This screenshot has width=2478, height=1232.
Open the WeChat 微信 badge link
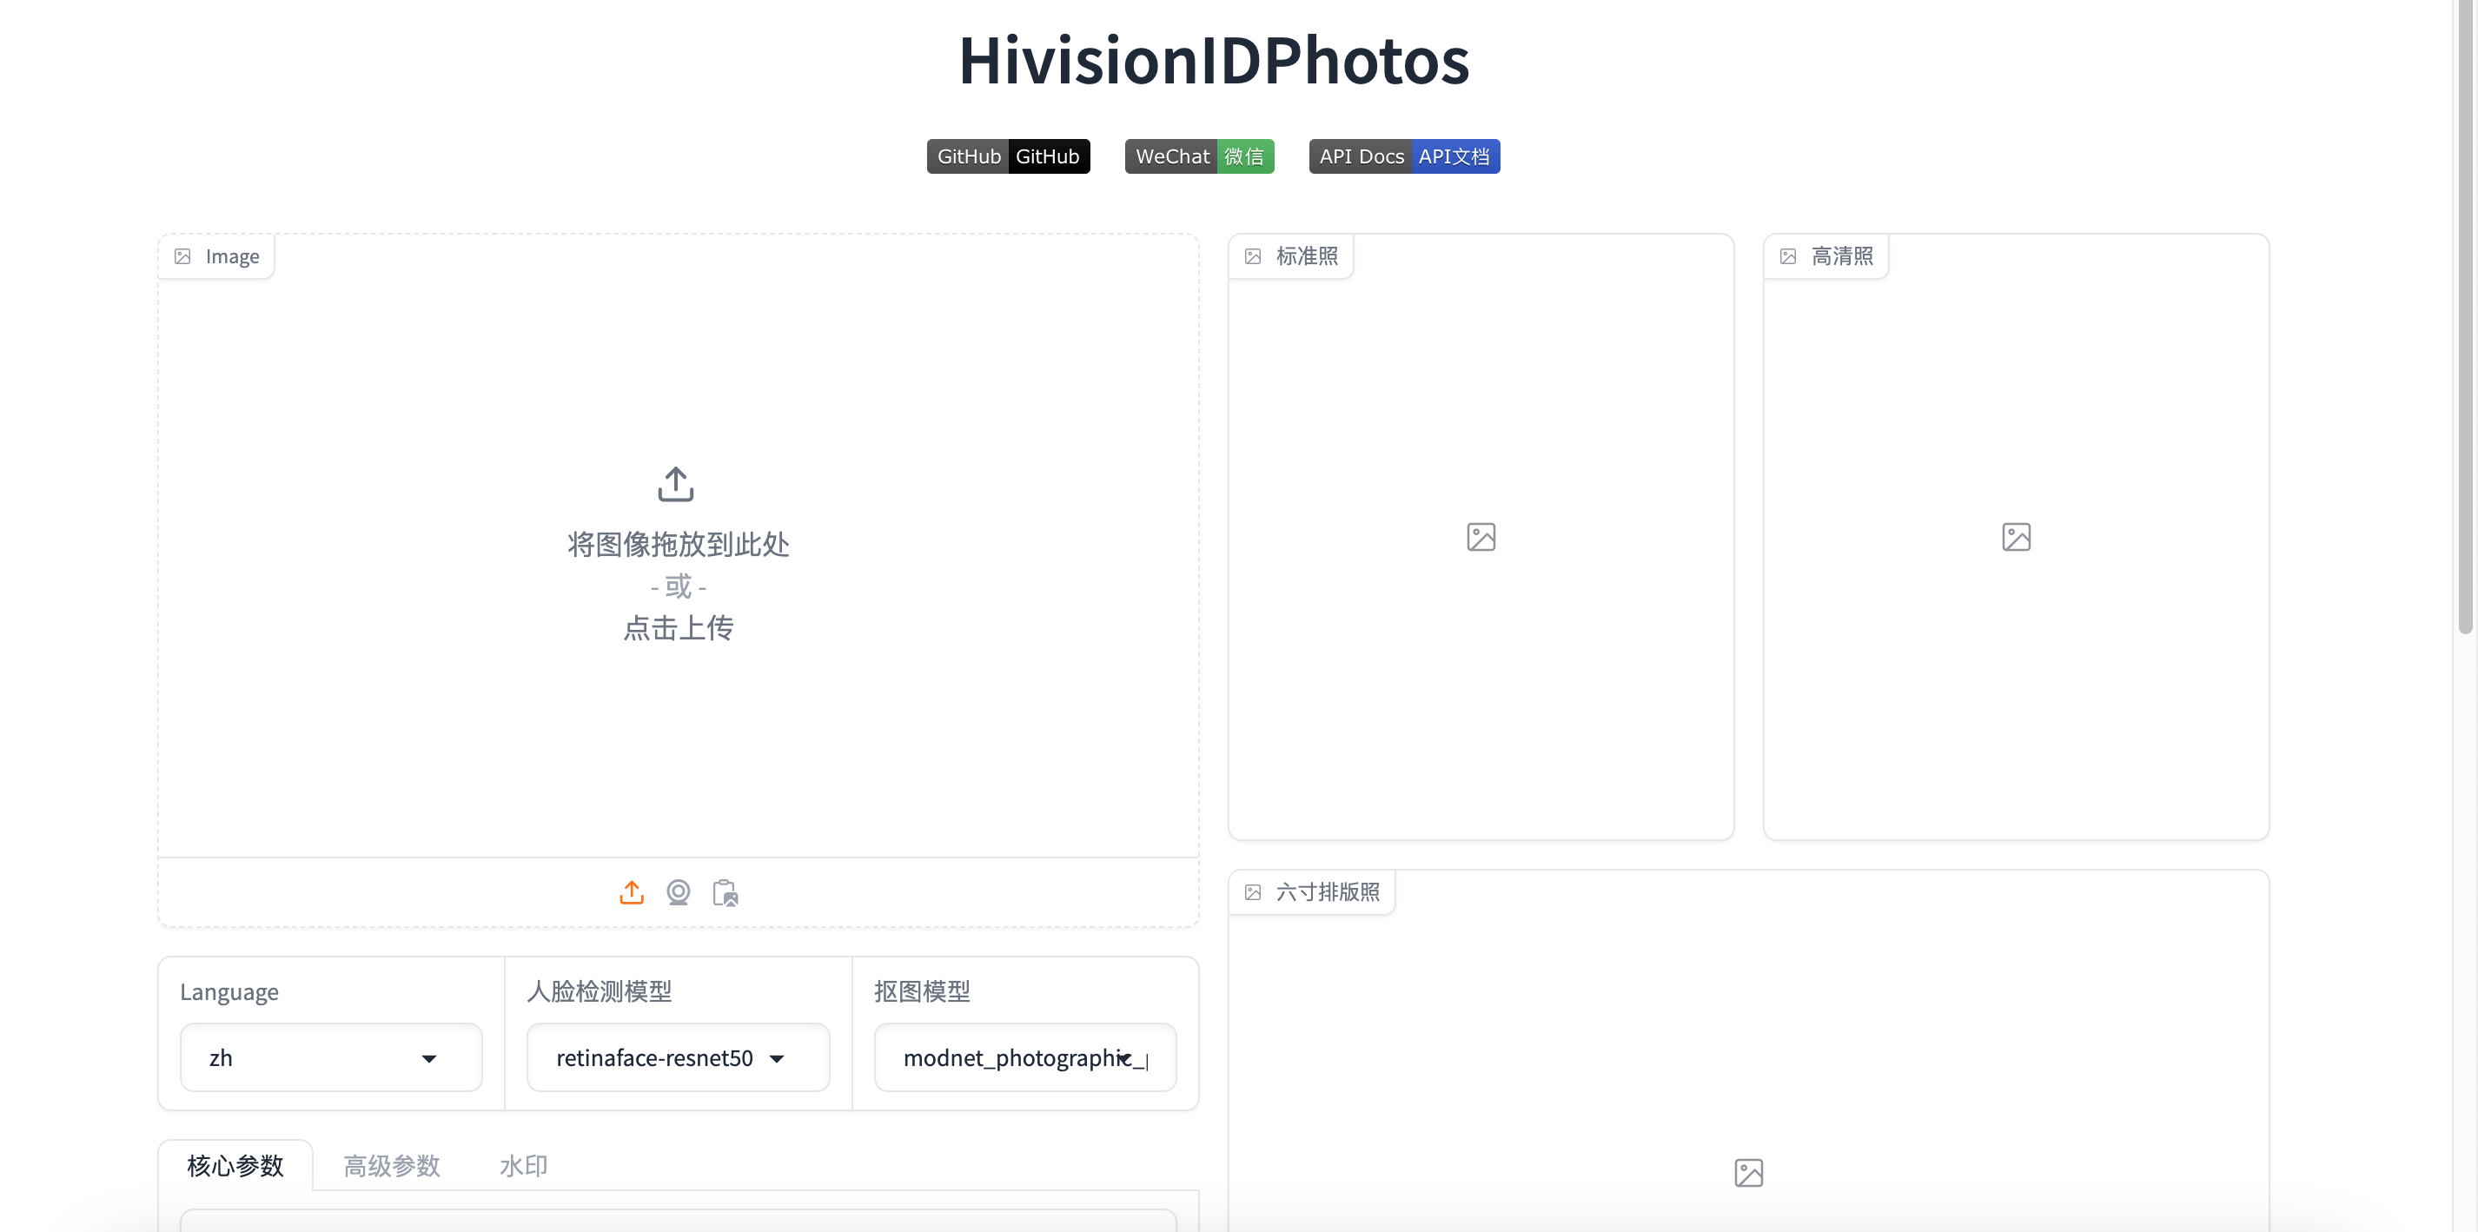pyautogui.click(x=1200, y=156)
